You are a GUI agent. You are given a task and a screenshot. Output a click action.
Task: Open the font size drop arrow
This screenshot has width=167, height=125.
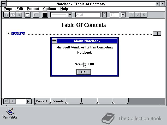click(x=123, y=15)
